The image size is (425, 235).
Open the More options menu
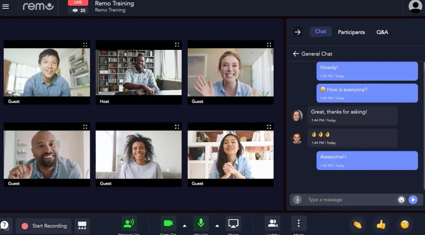point(299,223)
